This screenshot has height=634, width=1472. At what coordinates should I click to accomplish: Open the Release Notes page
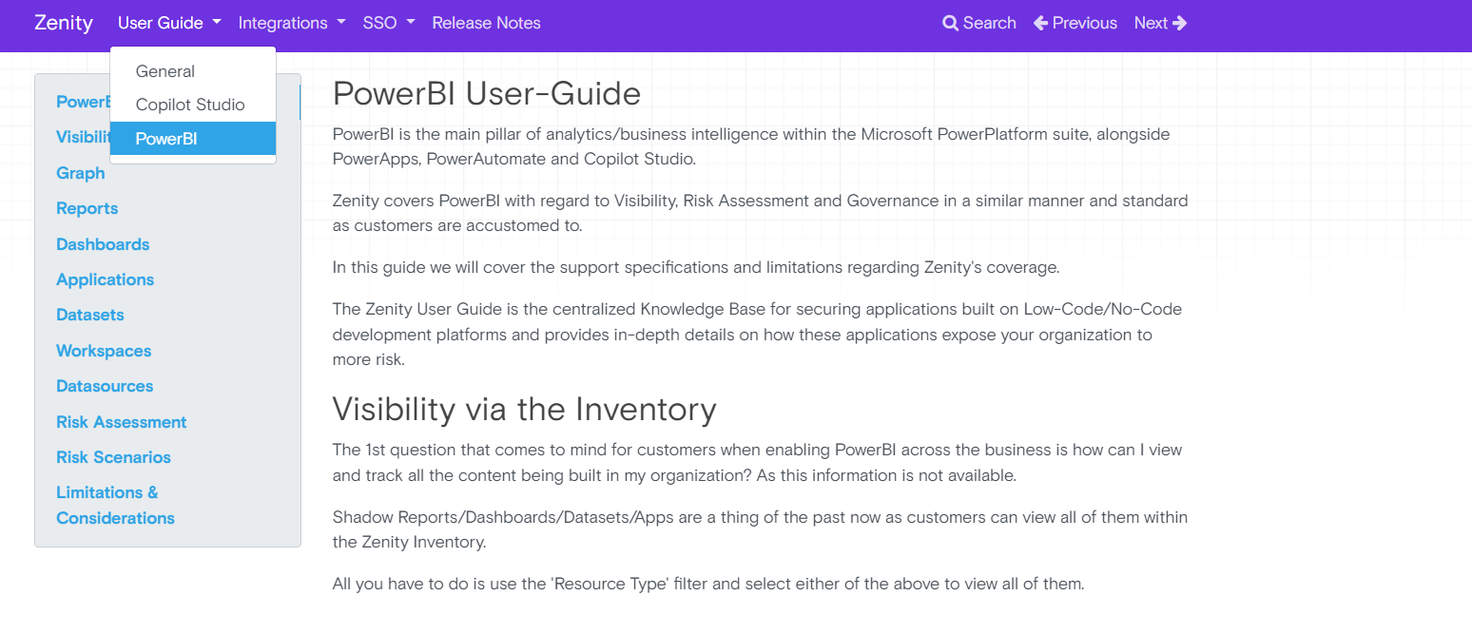pyautogui.click(x=486, y=23)
